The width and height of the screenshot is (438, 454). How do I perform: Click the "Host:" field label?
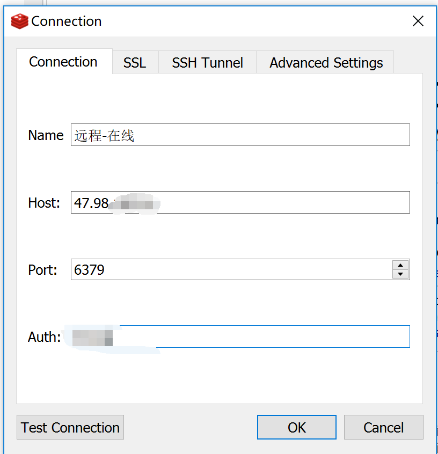point(44,203)
